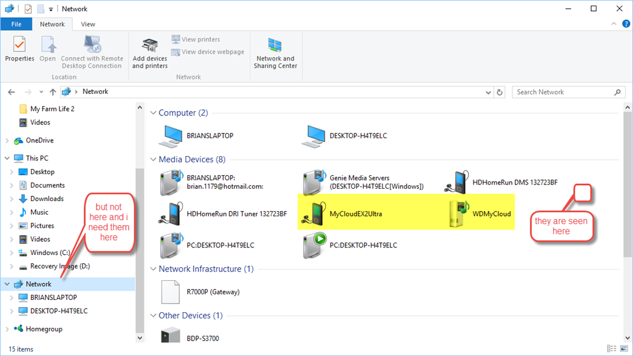The width and height of the screenshot is (633, 356).
Task: Open the address bar history dropdown
Action: pos(488,92)
